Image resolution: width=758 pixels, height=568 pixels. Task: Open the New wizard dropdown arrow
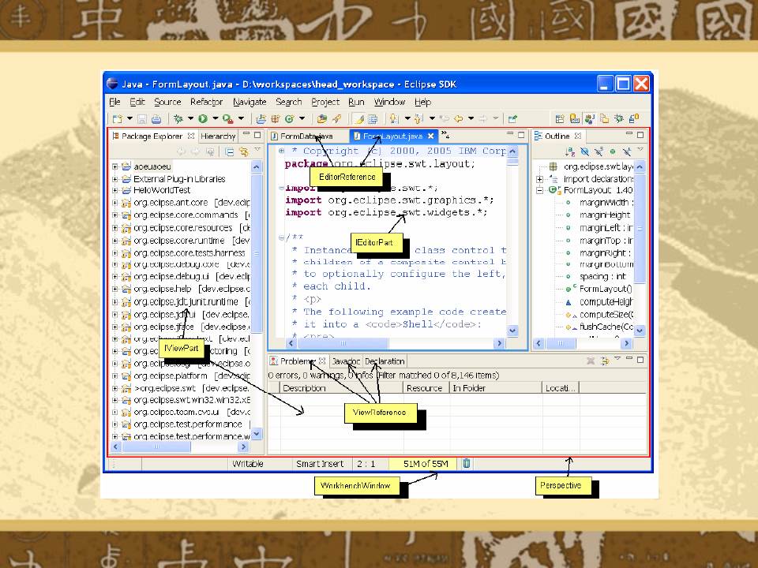pyautogui.click(x=129, y=119)
